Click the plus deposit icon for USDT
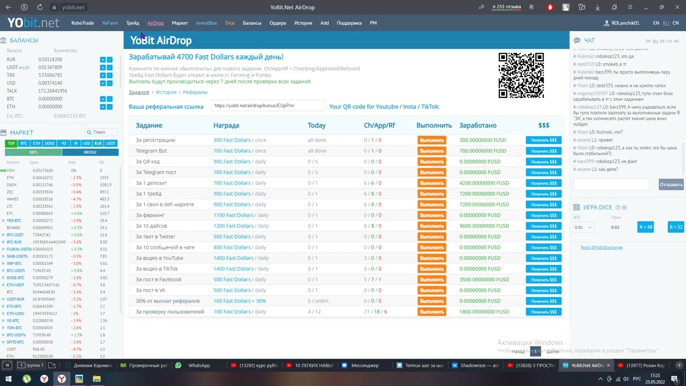Viewport: 686px width, 386px height. (x=103, y=68)
